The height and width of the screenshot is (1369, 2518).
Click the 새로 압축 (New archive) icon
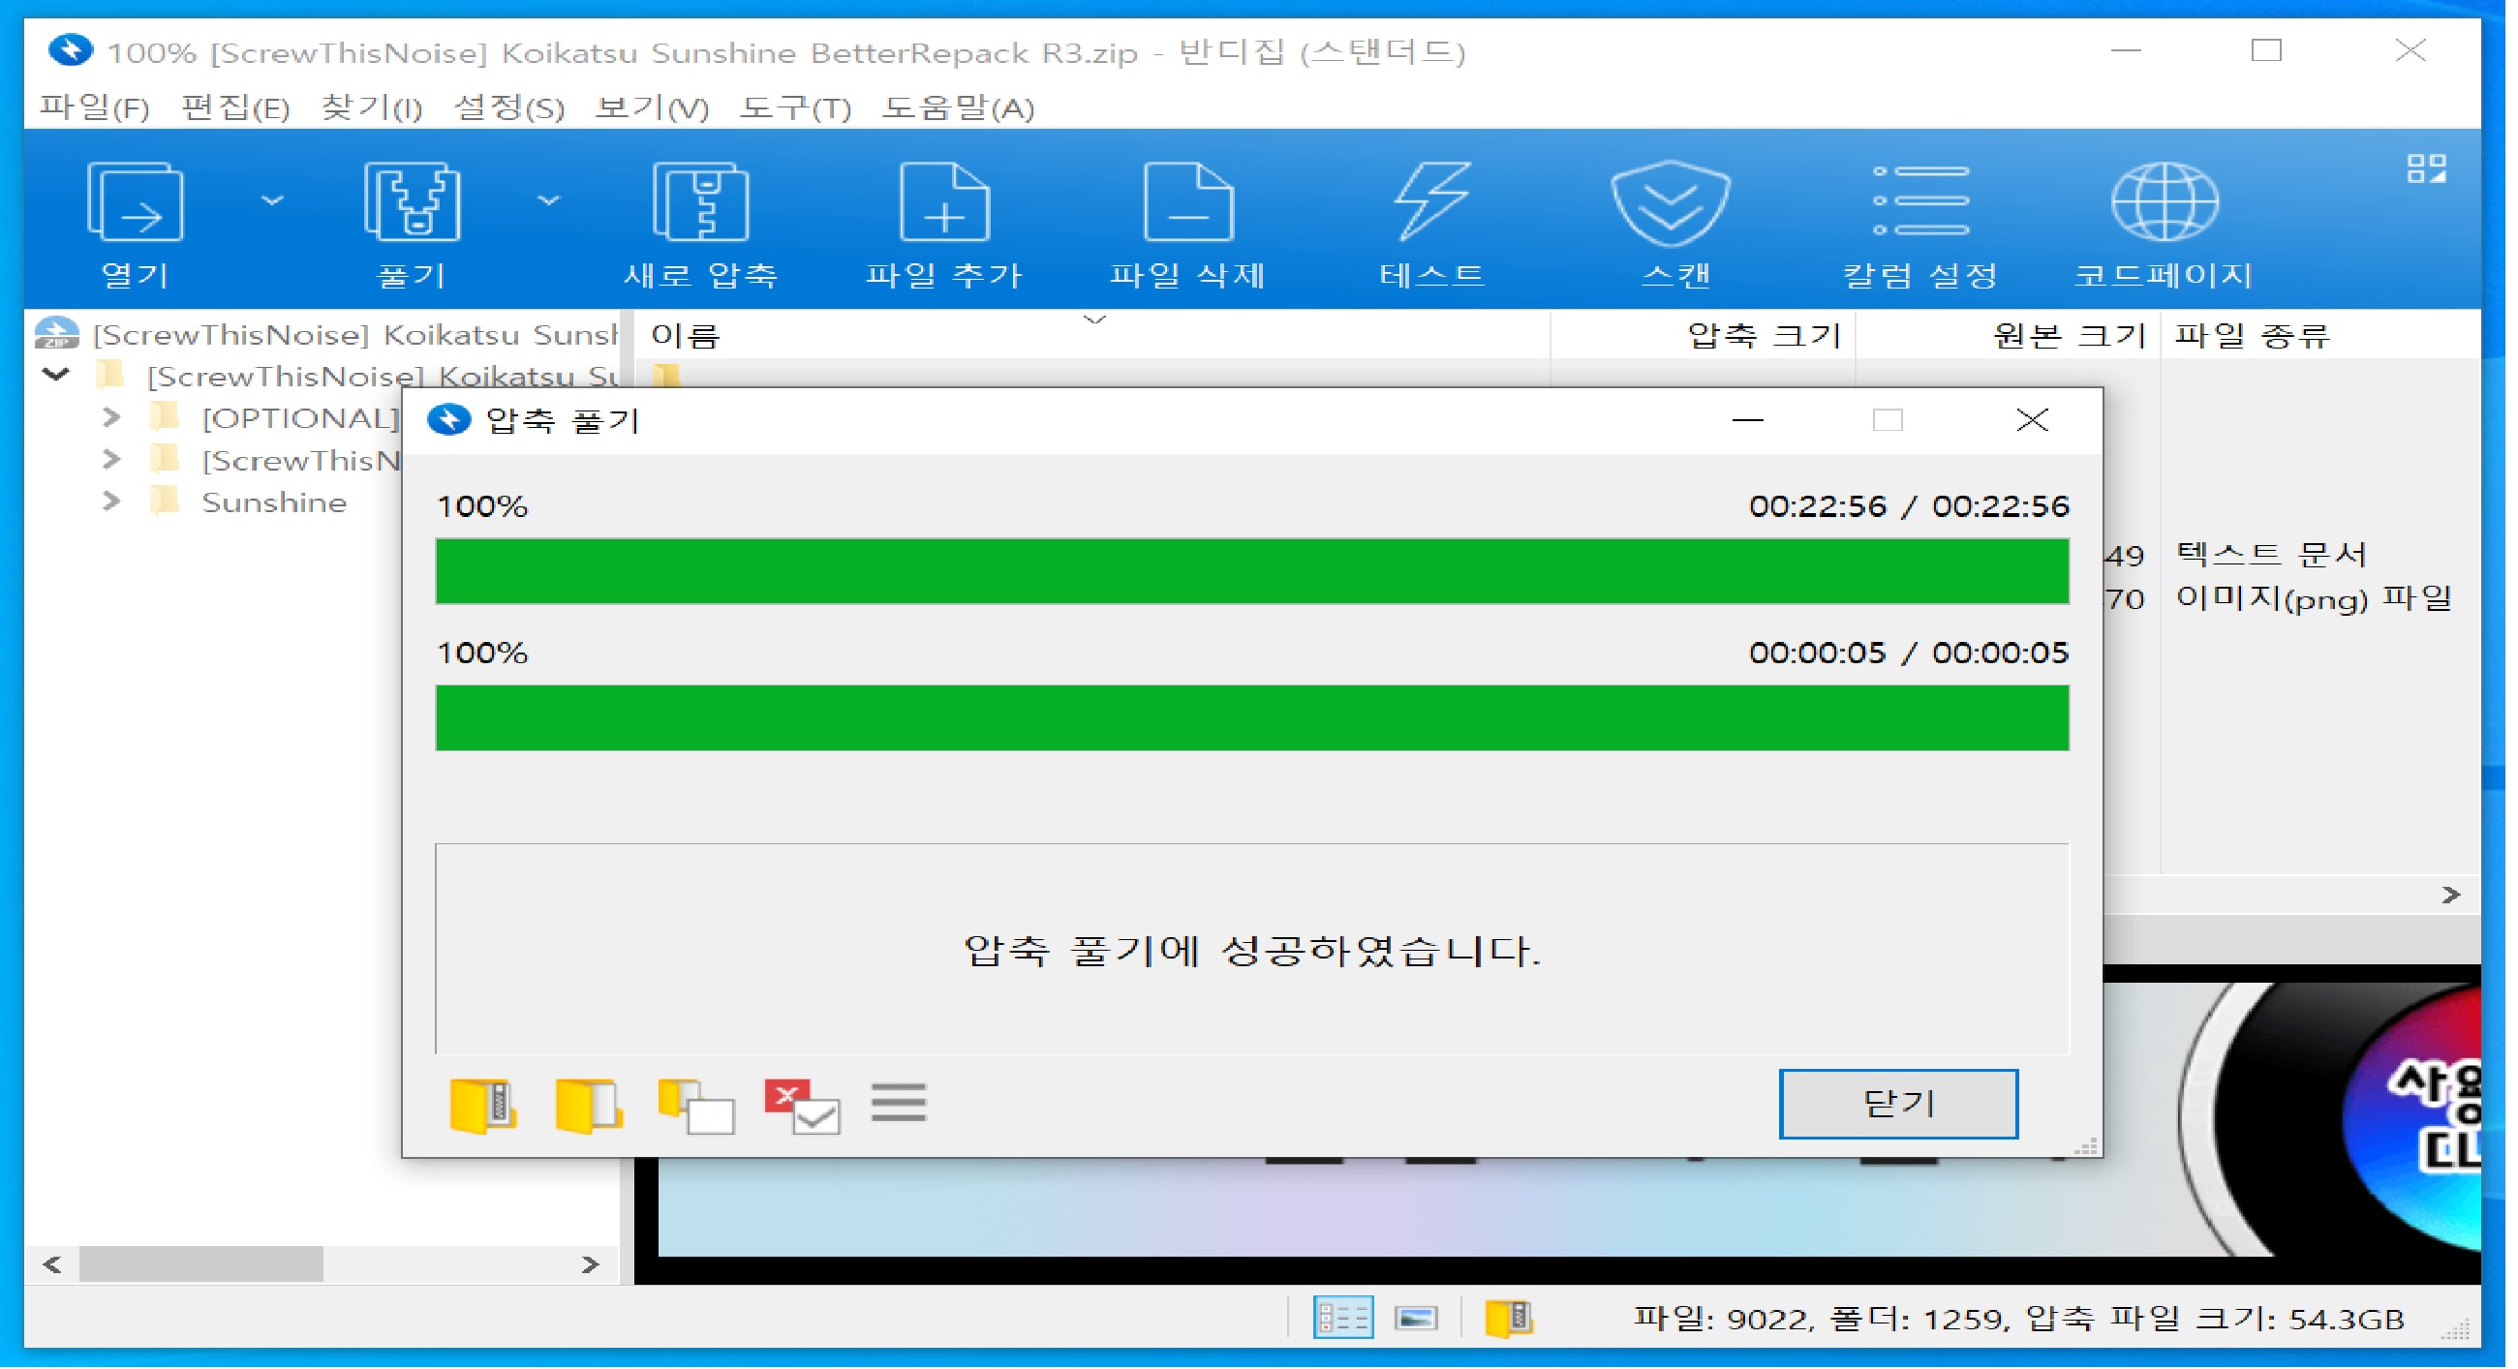pyautogui.click(x=700, y=202)
